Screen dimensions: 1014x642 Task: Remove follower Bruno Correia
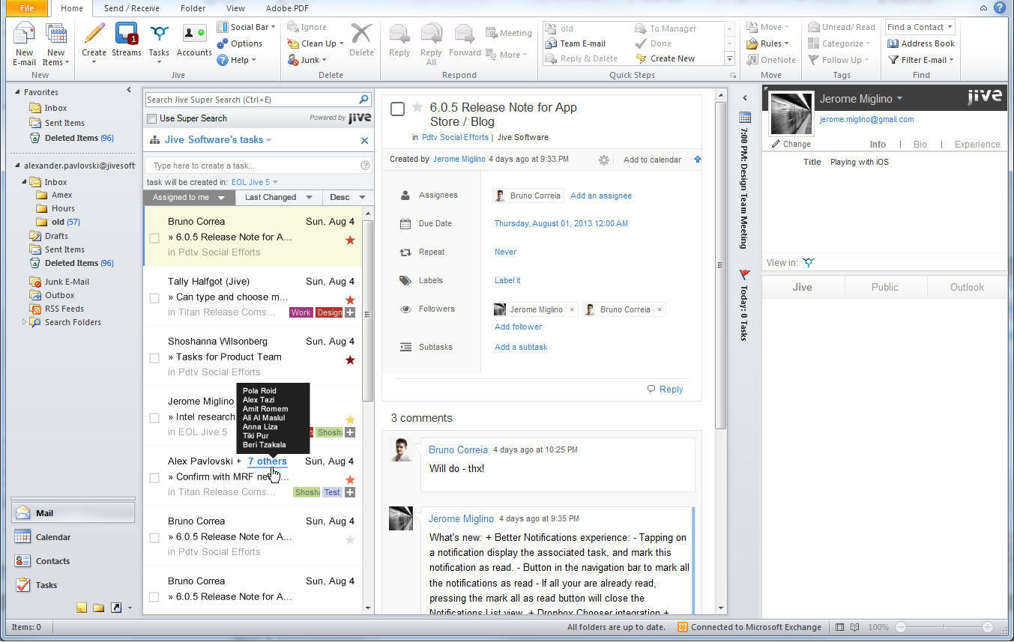coord(660,309)
